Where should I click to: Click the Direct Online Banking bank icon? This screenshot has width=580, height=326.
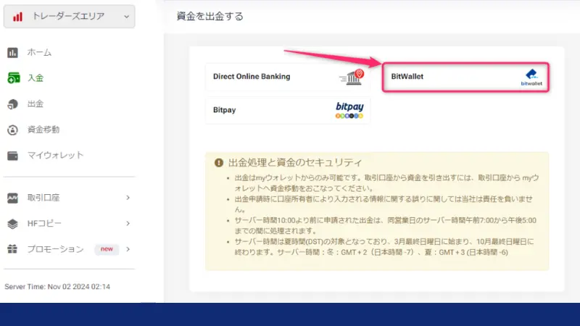[350, 76]
